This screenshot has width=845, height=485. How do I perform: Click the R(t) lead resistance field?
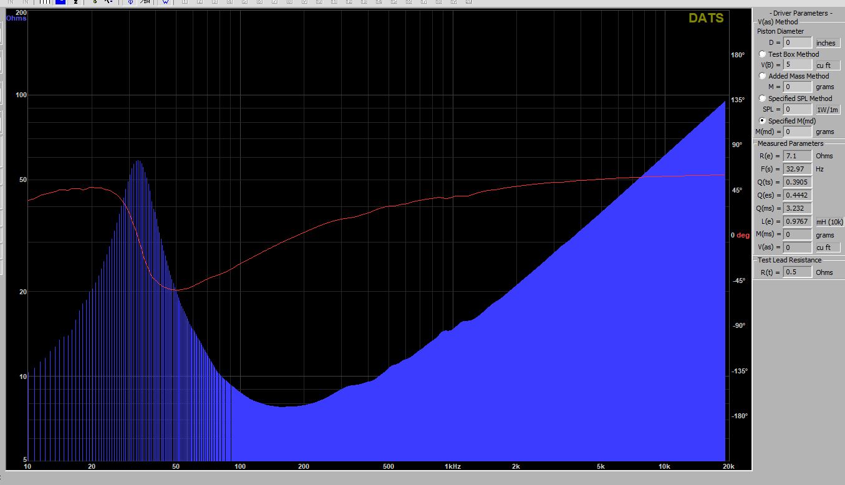(798, 272)
